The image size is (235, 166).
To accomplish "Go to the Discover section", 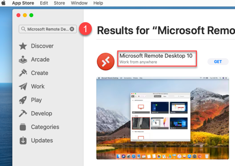I will pos(42,46).
